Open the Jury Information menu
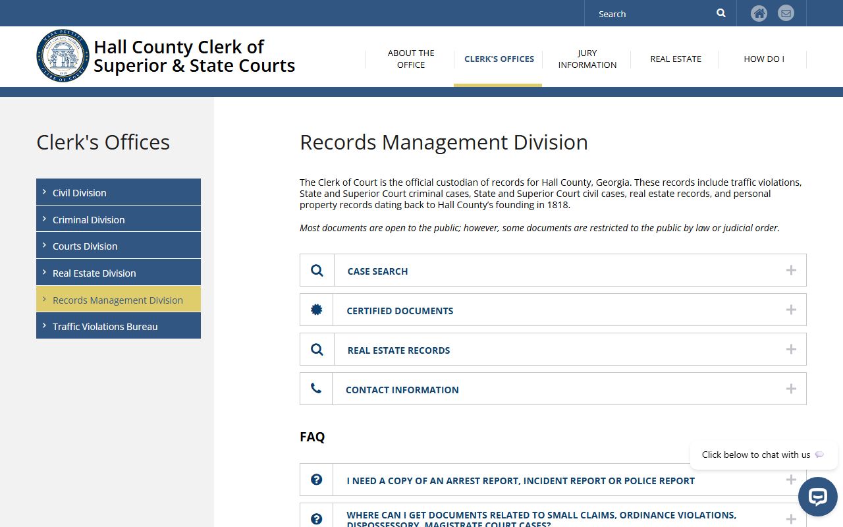Screen dimensions: 843x527 click(587, 59)
